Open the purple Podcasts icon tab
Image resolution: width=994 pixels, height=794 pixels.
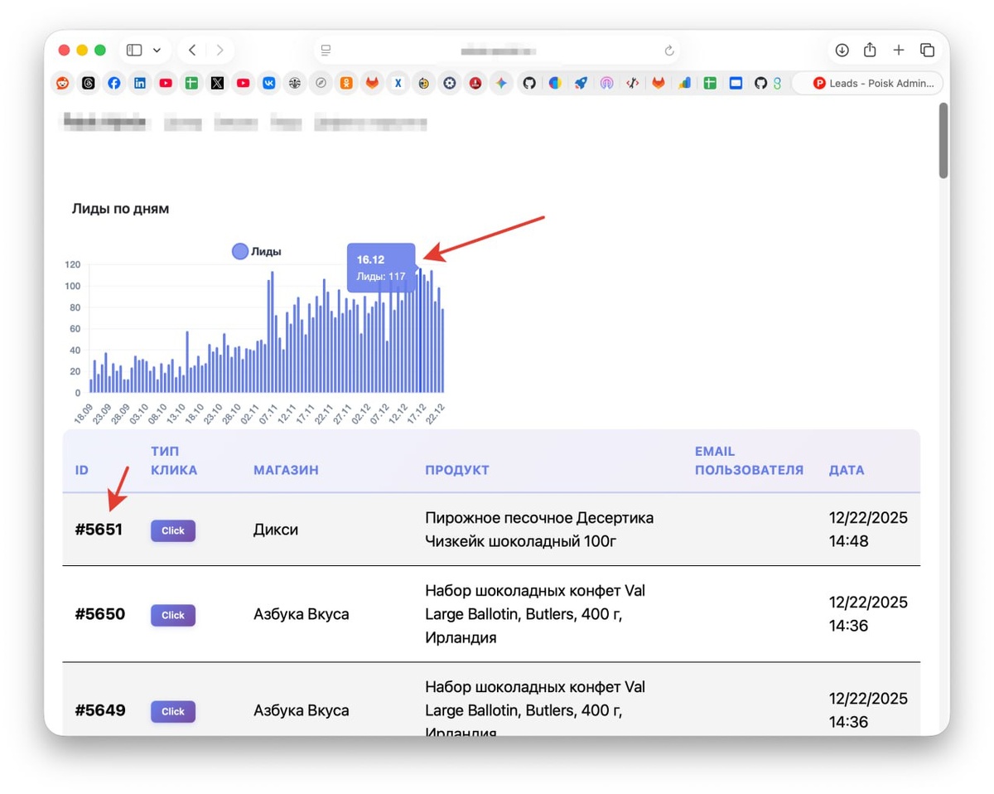[x=606, y=83]
